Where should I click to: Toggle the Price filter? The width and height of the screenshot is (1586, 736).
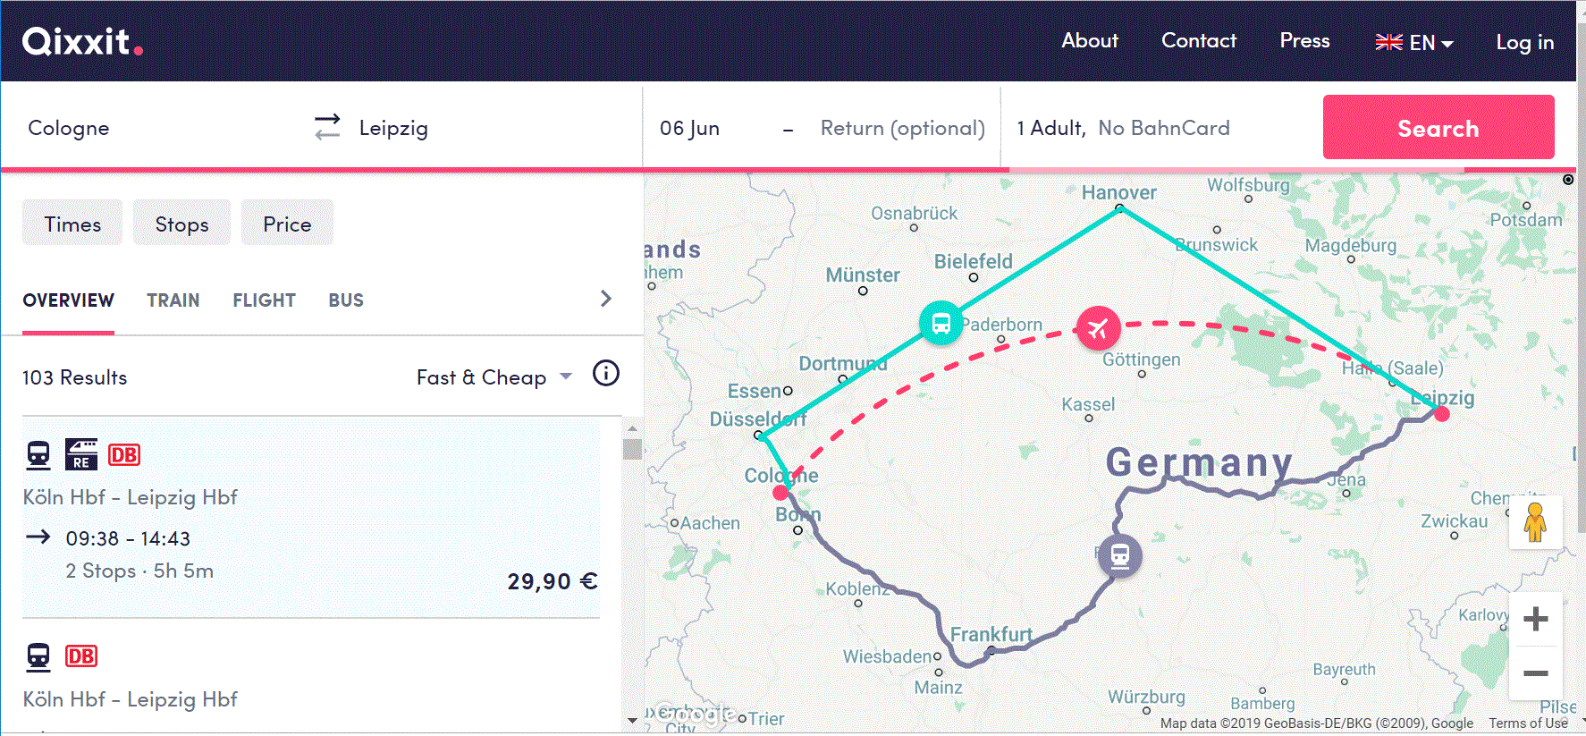287,224
